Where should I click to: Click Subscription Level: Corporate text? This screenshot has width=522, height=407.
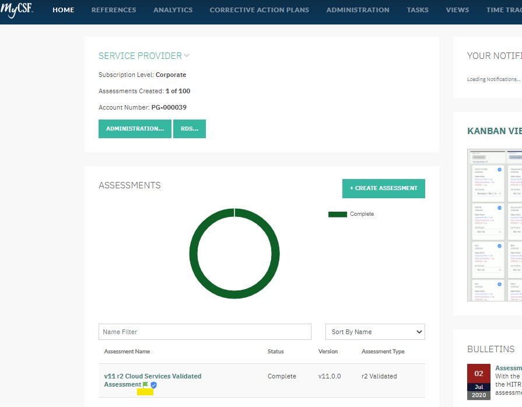click(x=142, y=75)
